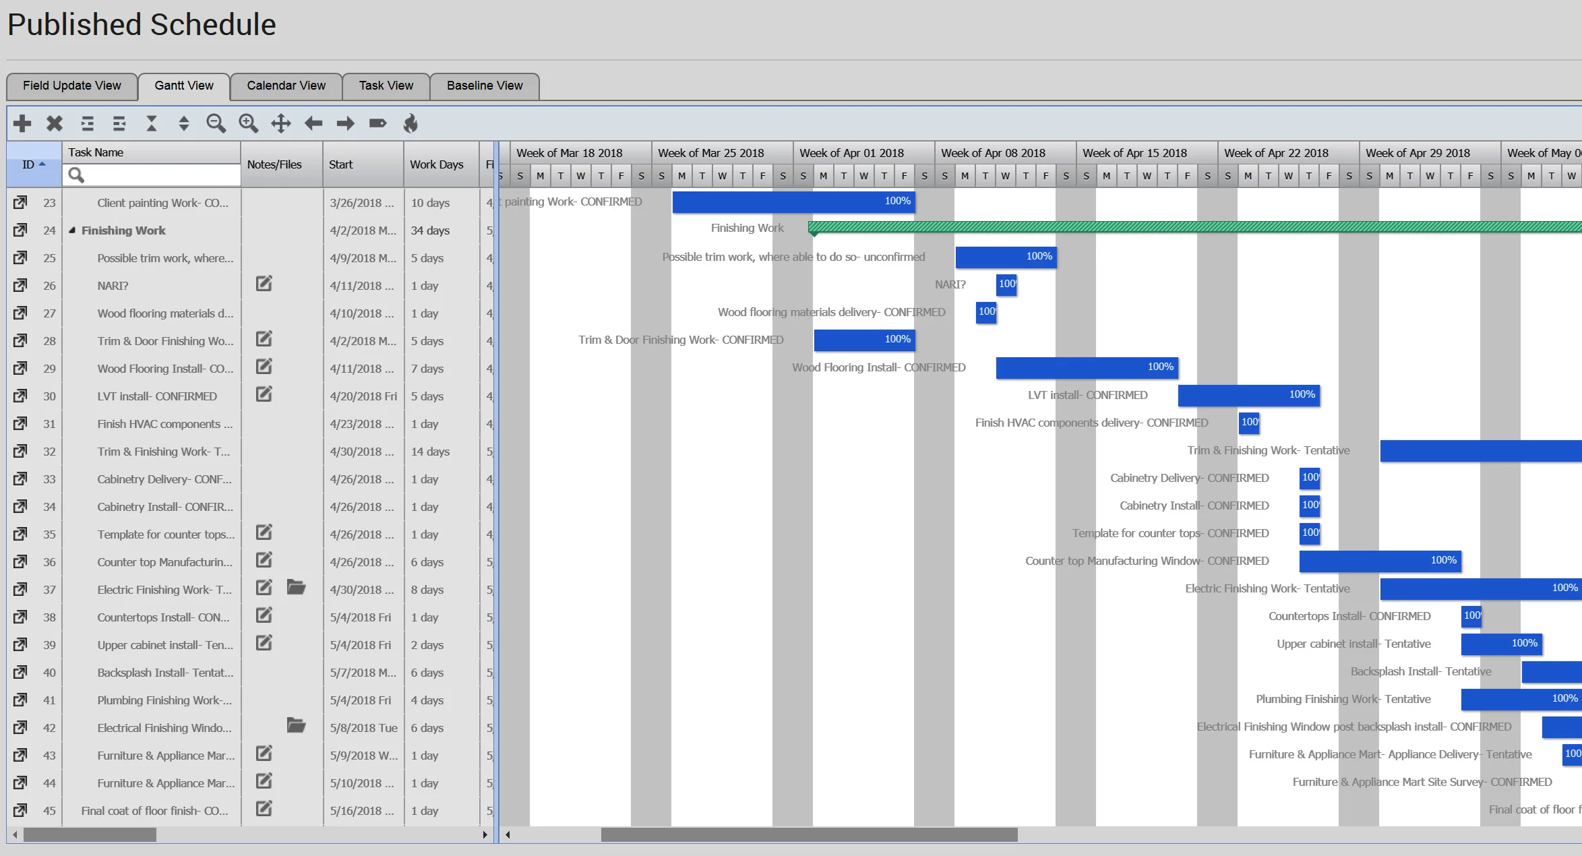Click the add task plus icon

22,123
